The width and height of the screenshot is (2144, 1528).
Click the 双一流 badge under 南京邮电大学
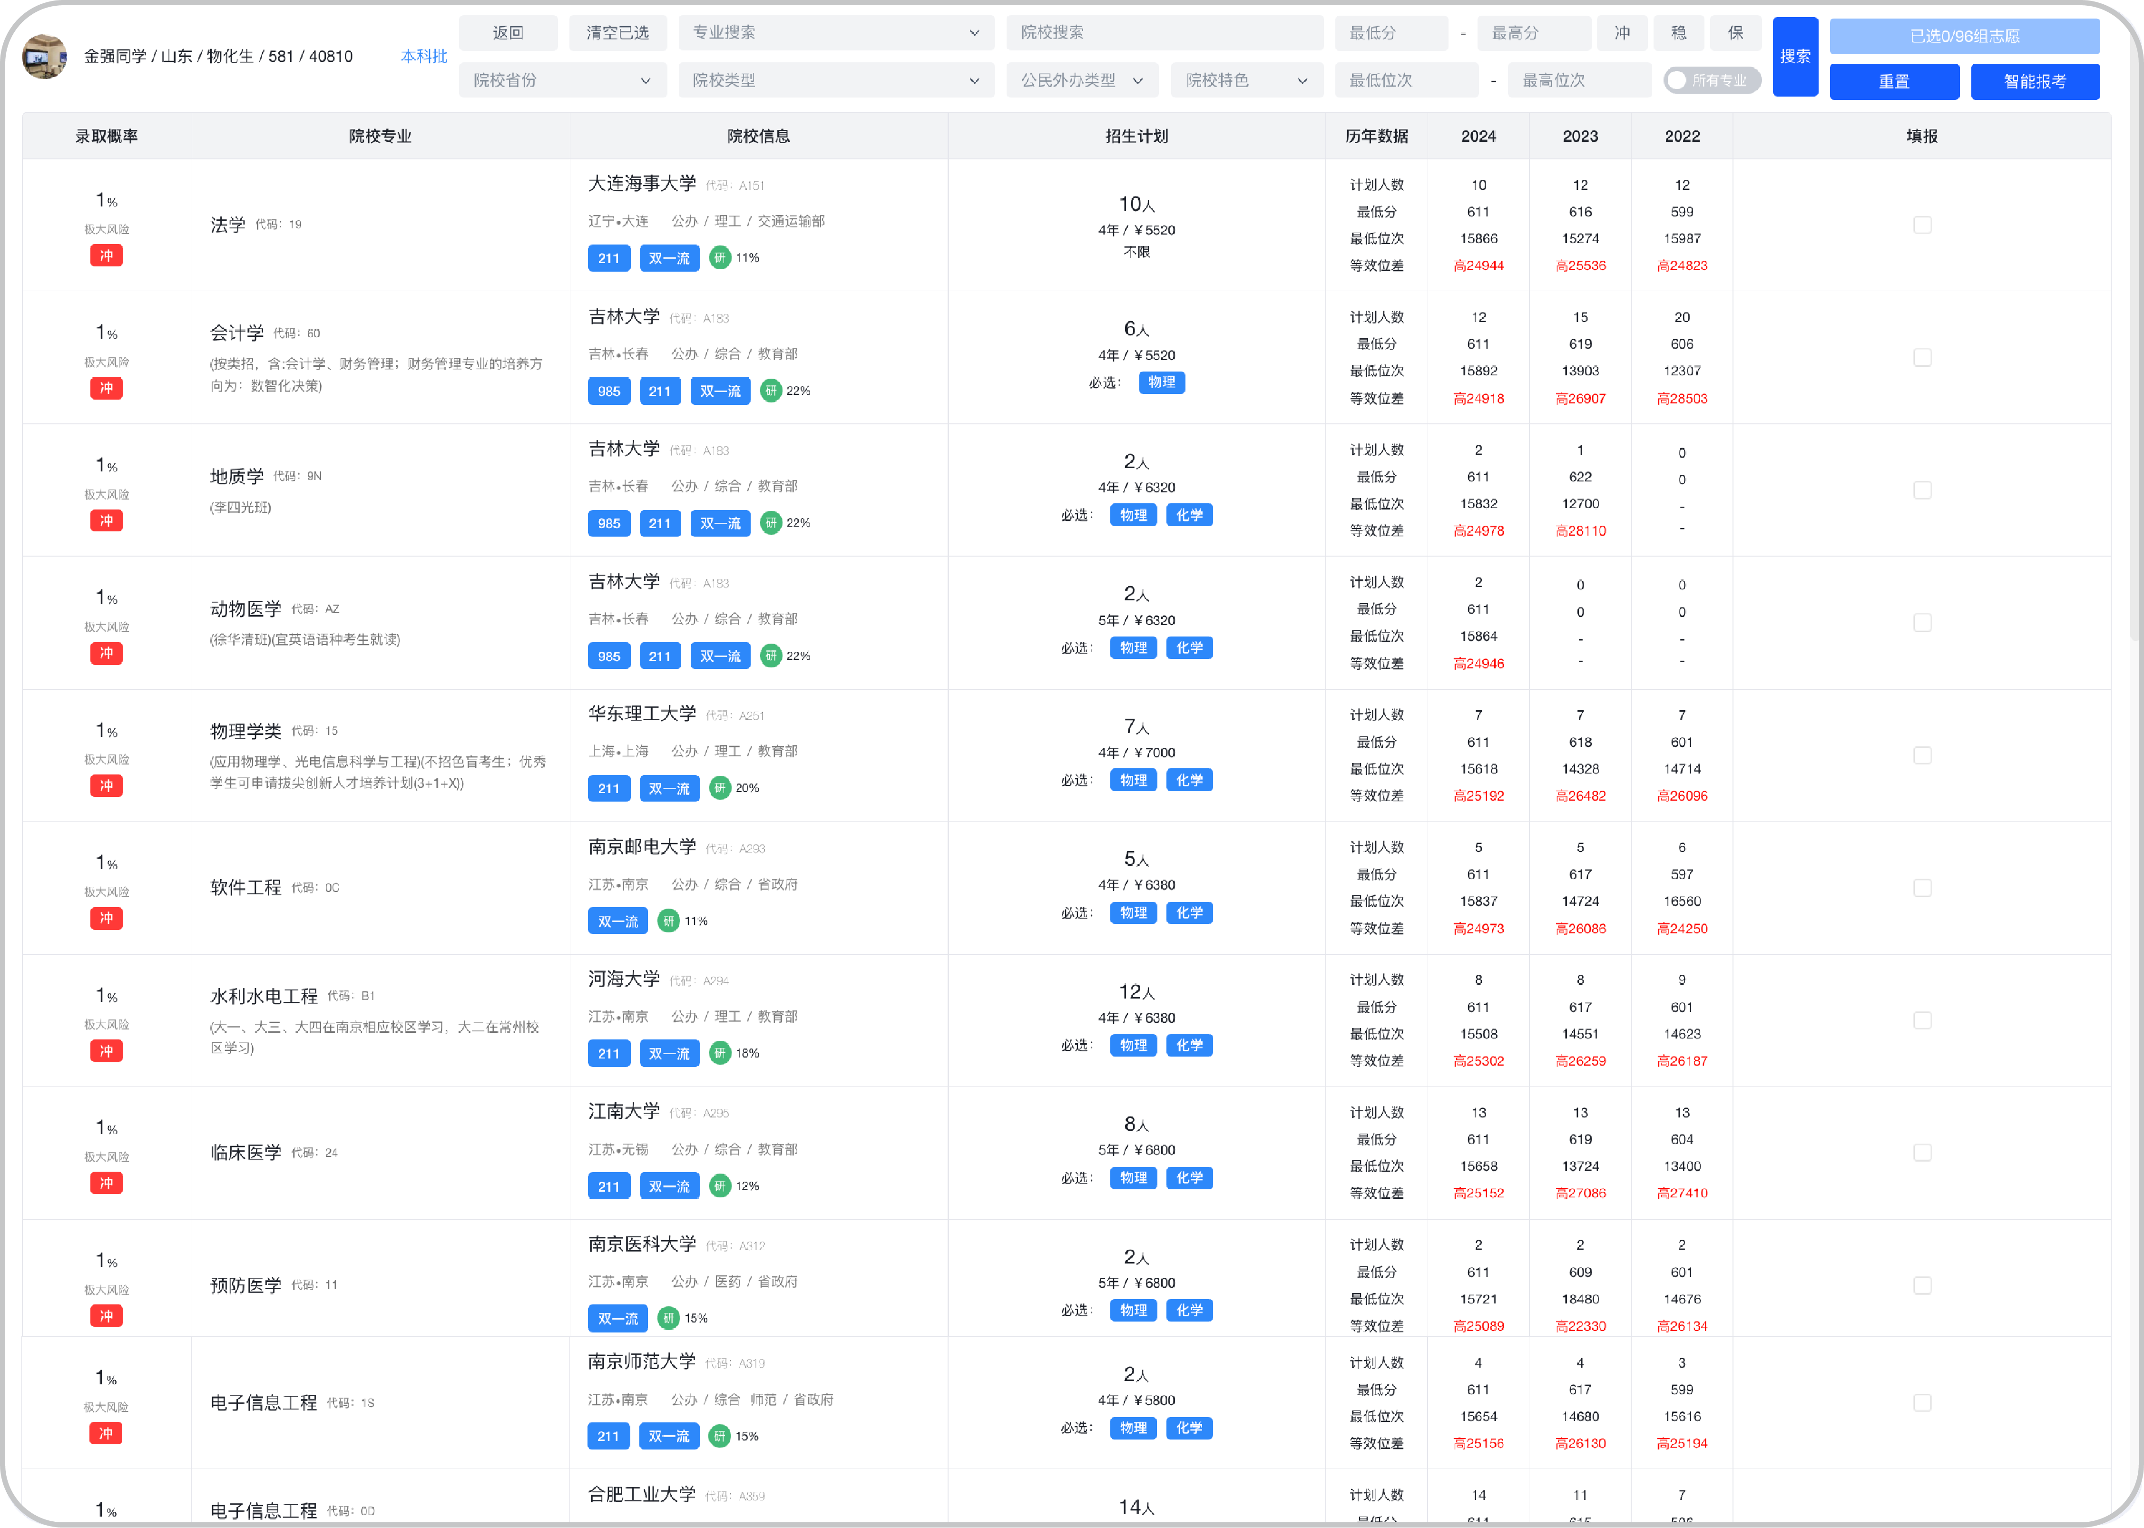(x=618, y=921)
